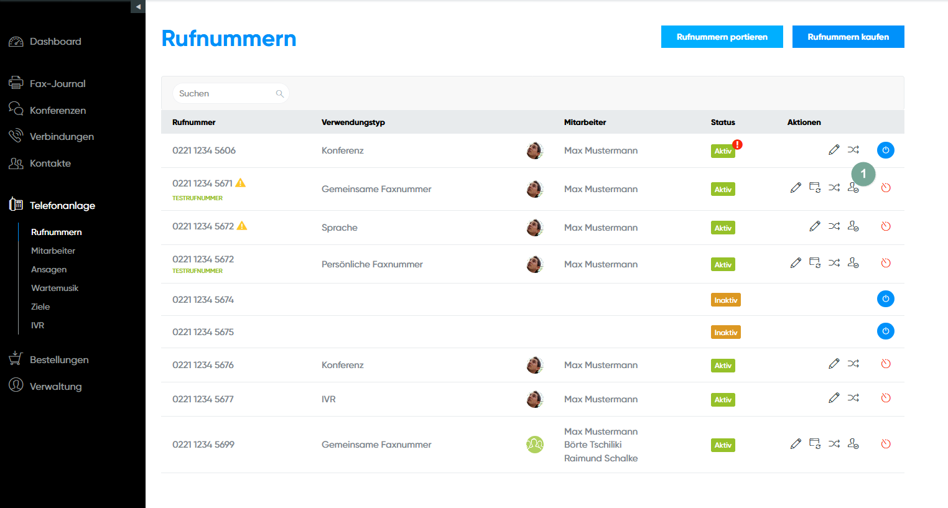Click the shuffle icon in the 0221 1234 5677 row
Image resolution: width=948 pixels, height=508 pixels.
pos(853,398)
